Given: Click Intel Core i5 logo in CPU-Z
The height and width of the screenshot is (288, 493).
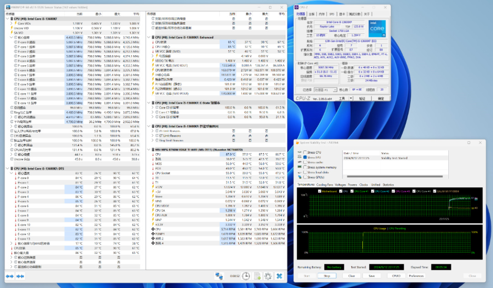Looking at the screenshot, I should pyautogui.click(x=377, y=28).
